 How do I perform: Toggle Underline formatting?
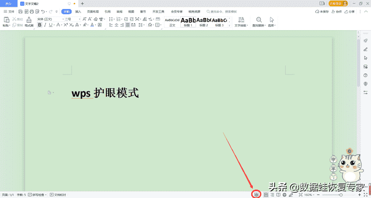(x=50, y=25)
